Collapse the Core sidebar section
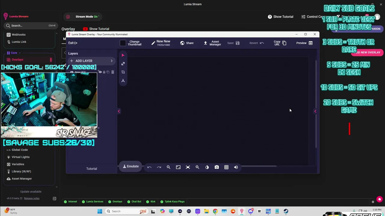Screen dimensions: 385x216 tap(14, 53)
